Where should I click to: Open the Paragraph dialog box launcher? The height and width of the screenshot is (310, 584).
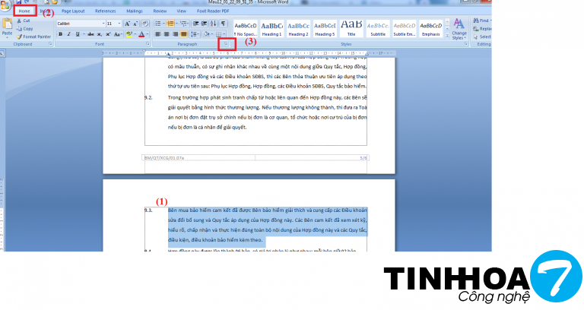pyautogui.click(x=226, y=45)
